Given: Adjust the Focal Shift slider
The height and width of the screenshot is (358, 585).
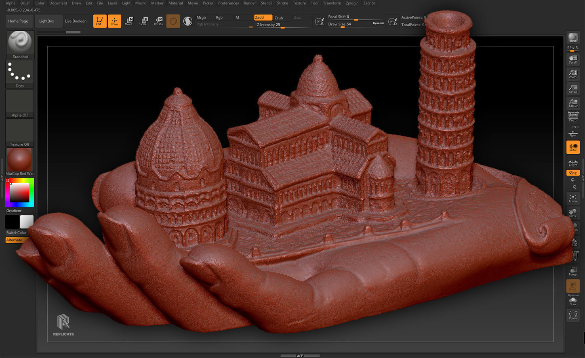Looking at the screenshot, I should pos(356,17).
